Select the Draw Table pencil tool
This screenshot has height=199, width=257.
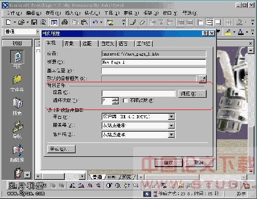point(133,22)
